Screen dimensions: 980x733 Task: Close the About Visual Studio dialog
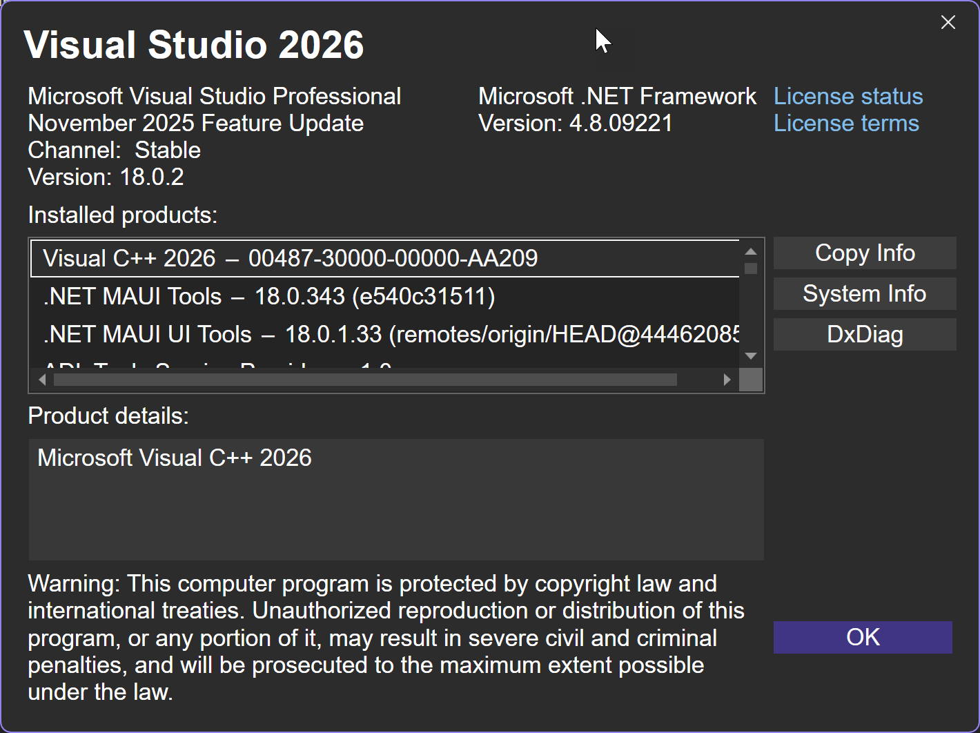948,23
